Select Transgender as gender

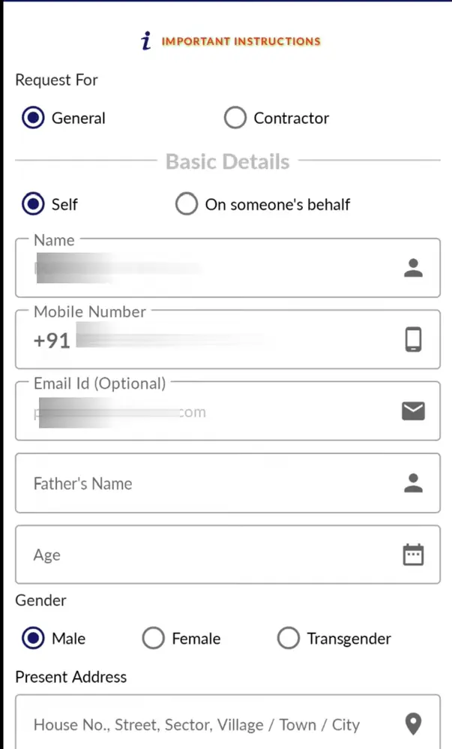(289, 639)
